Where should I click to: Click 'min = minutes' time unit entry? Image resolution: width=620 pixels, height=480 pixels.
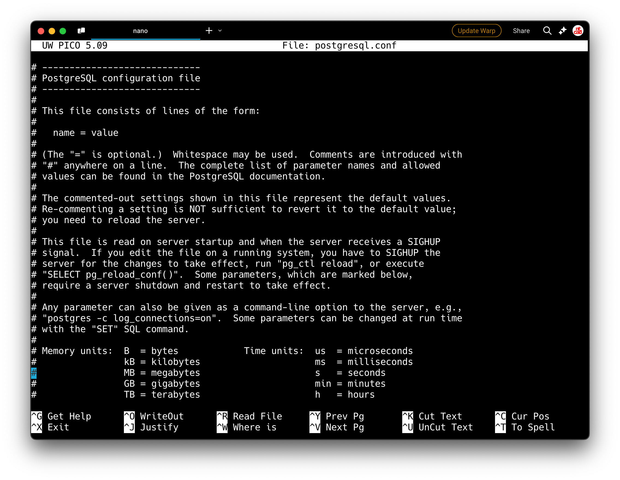tap(350, 383)
